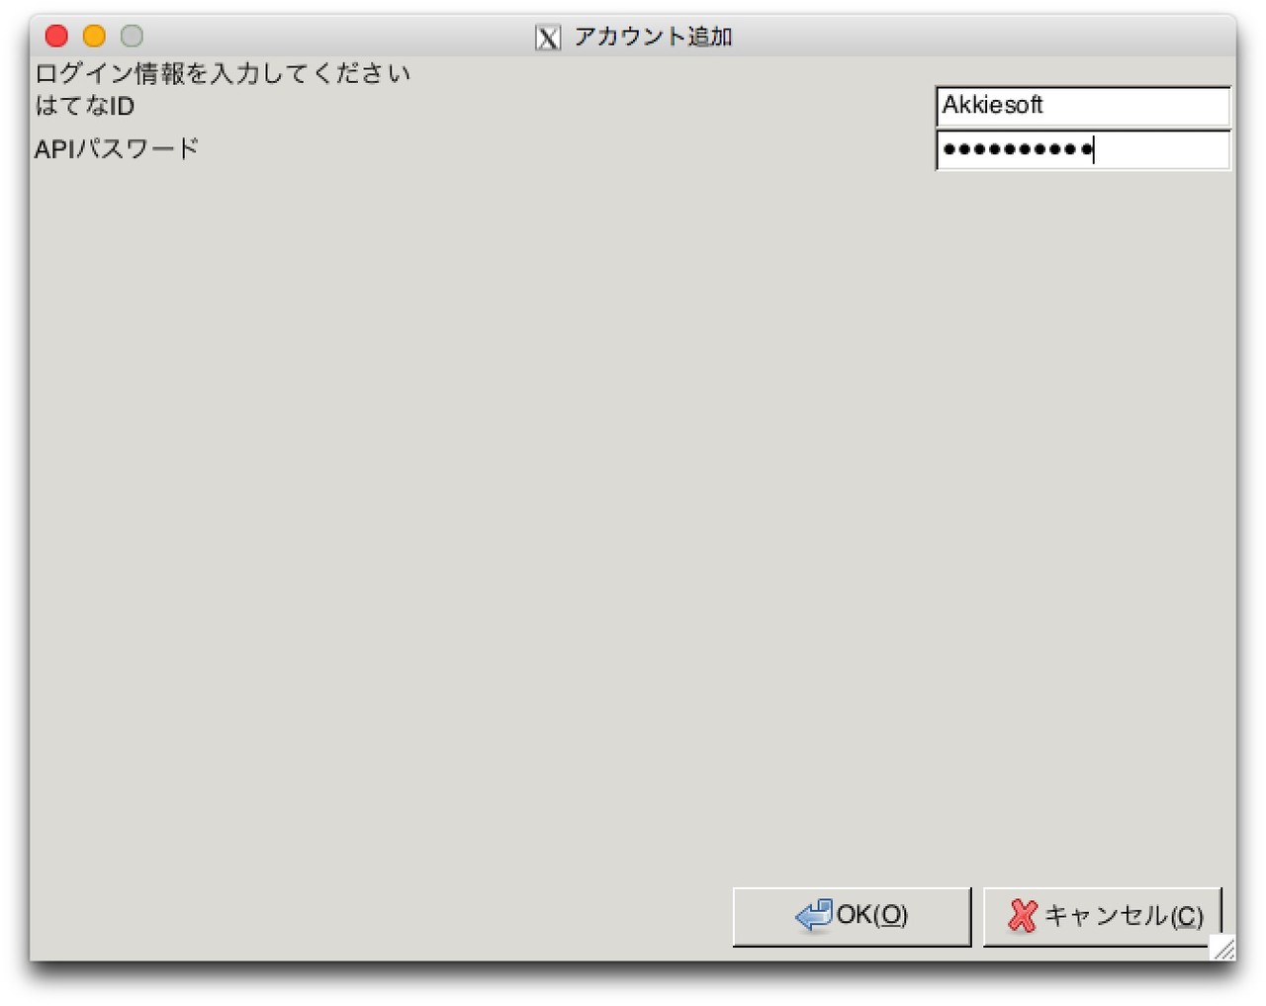Viewport: 1266px width, 1006px height.
Task: Grab the resize grip in the bottom-right corner
Action: (1224, 948)
